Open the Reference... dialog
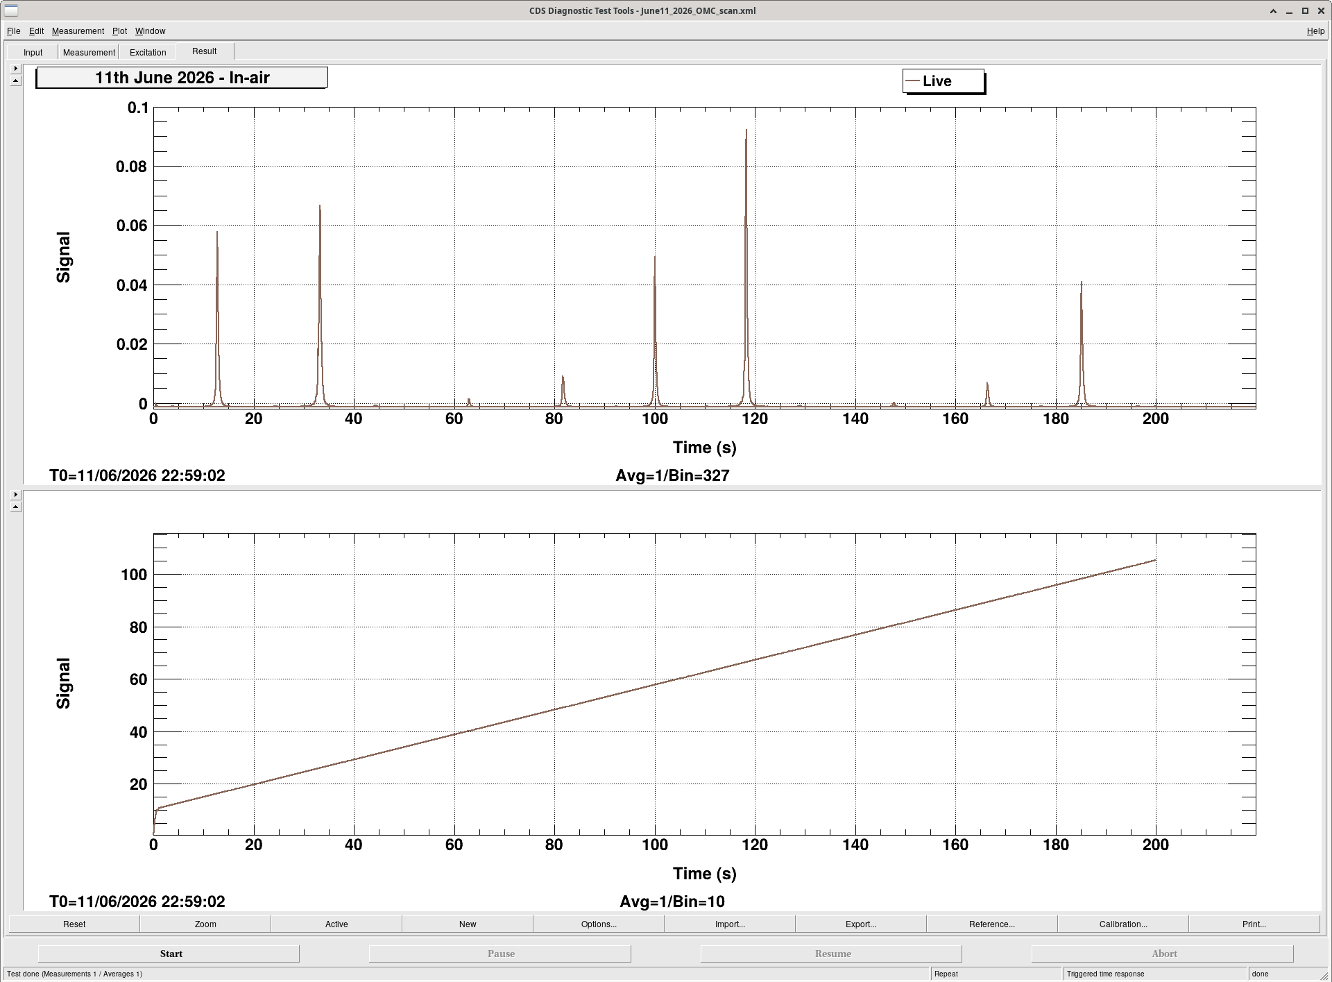 pyautogui.click(x=992, y=924)
